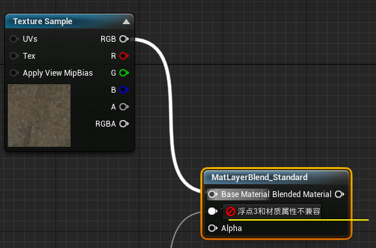Click the Blended Material label

point(302,194)
